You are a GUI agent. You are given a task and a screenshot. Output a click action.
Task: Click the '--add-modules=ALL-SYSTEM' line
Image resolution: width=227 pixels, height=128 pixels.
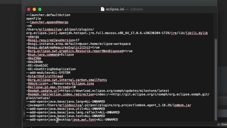pos(48,73)
